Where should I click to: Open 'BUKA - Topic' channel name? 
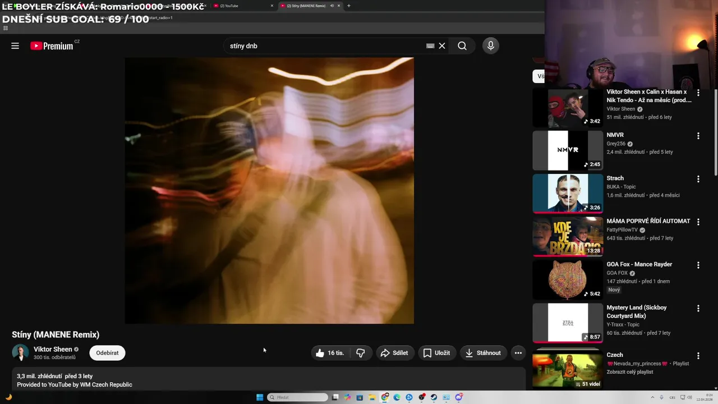point(621,187)
